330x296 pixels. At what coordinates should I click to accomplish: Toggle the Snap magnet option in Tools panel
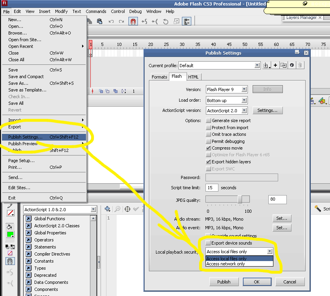10,261
